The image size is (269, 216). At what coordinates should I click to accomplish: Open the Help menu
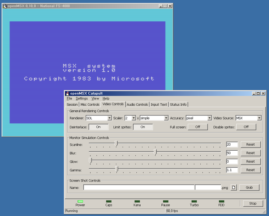coord(106,98)
